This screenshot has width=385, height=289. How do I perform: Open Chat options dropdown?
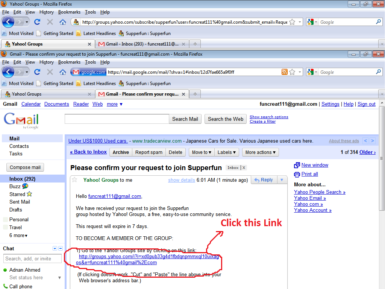55,248
